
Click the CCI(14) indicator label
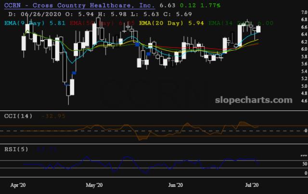[x=18, y=116]
